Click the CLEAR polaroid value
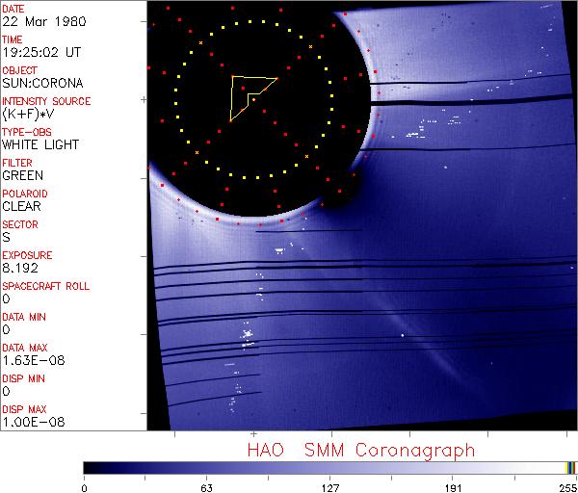Screen dimensions: 578x493 (22, 206)
